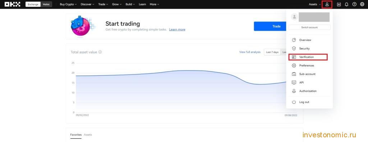The height and width of the screenshot is (142, 368).
Task: Open View full analysis link
Action: (x=250, y=52)
